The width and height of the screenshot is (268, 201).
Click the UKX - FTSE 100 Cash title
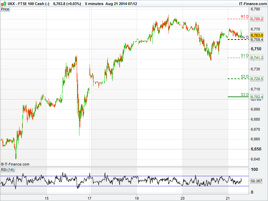pyautogui.click(x=28, y=3)
